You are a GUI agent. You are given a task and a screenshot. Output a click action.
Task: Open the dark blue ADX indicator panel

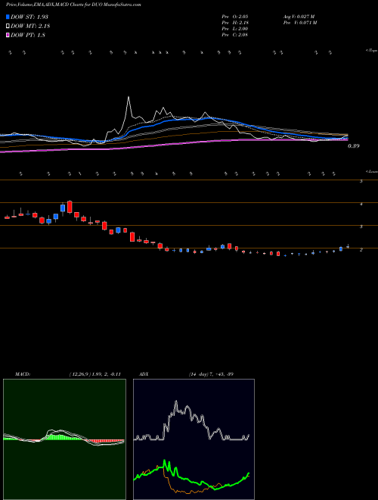coord(194,439)
